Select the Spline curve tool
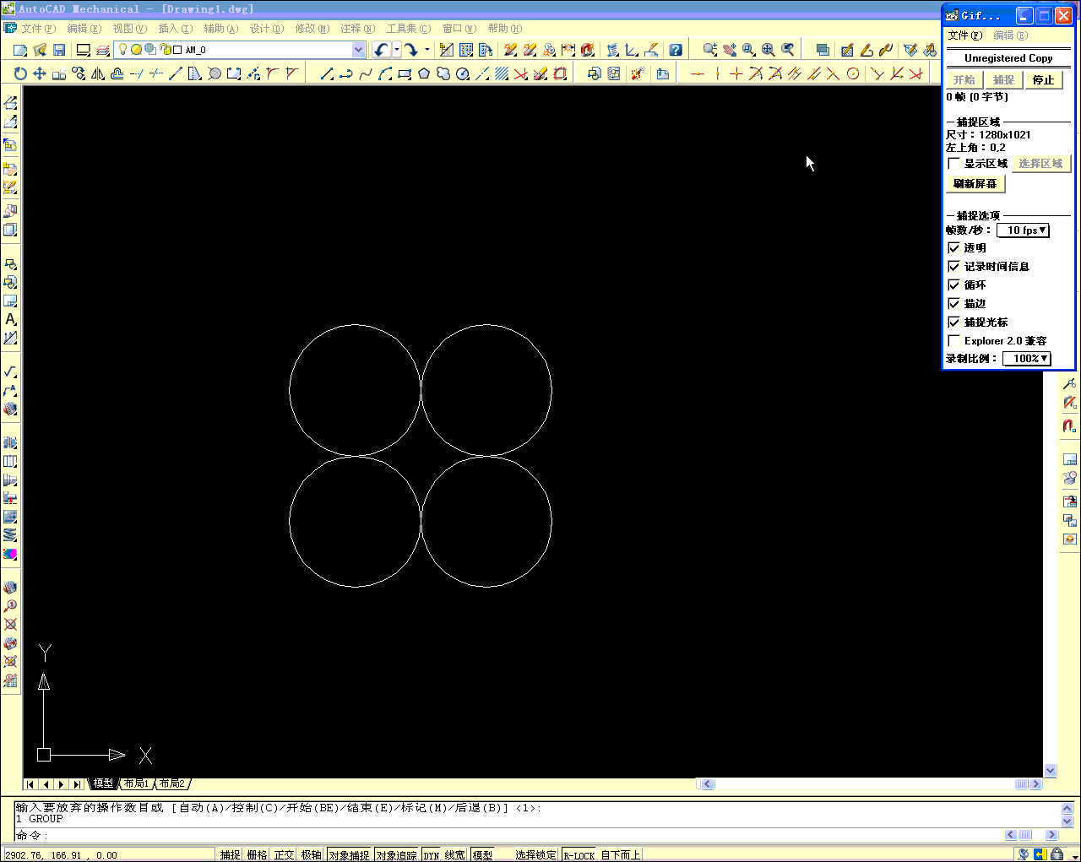Image resolution: width=1081 pixels, height=862 pixels. 366,73
